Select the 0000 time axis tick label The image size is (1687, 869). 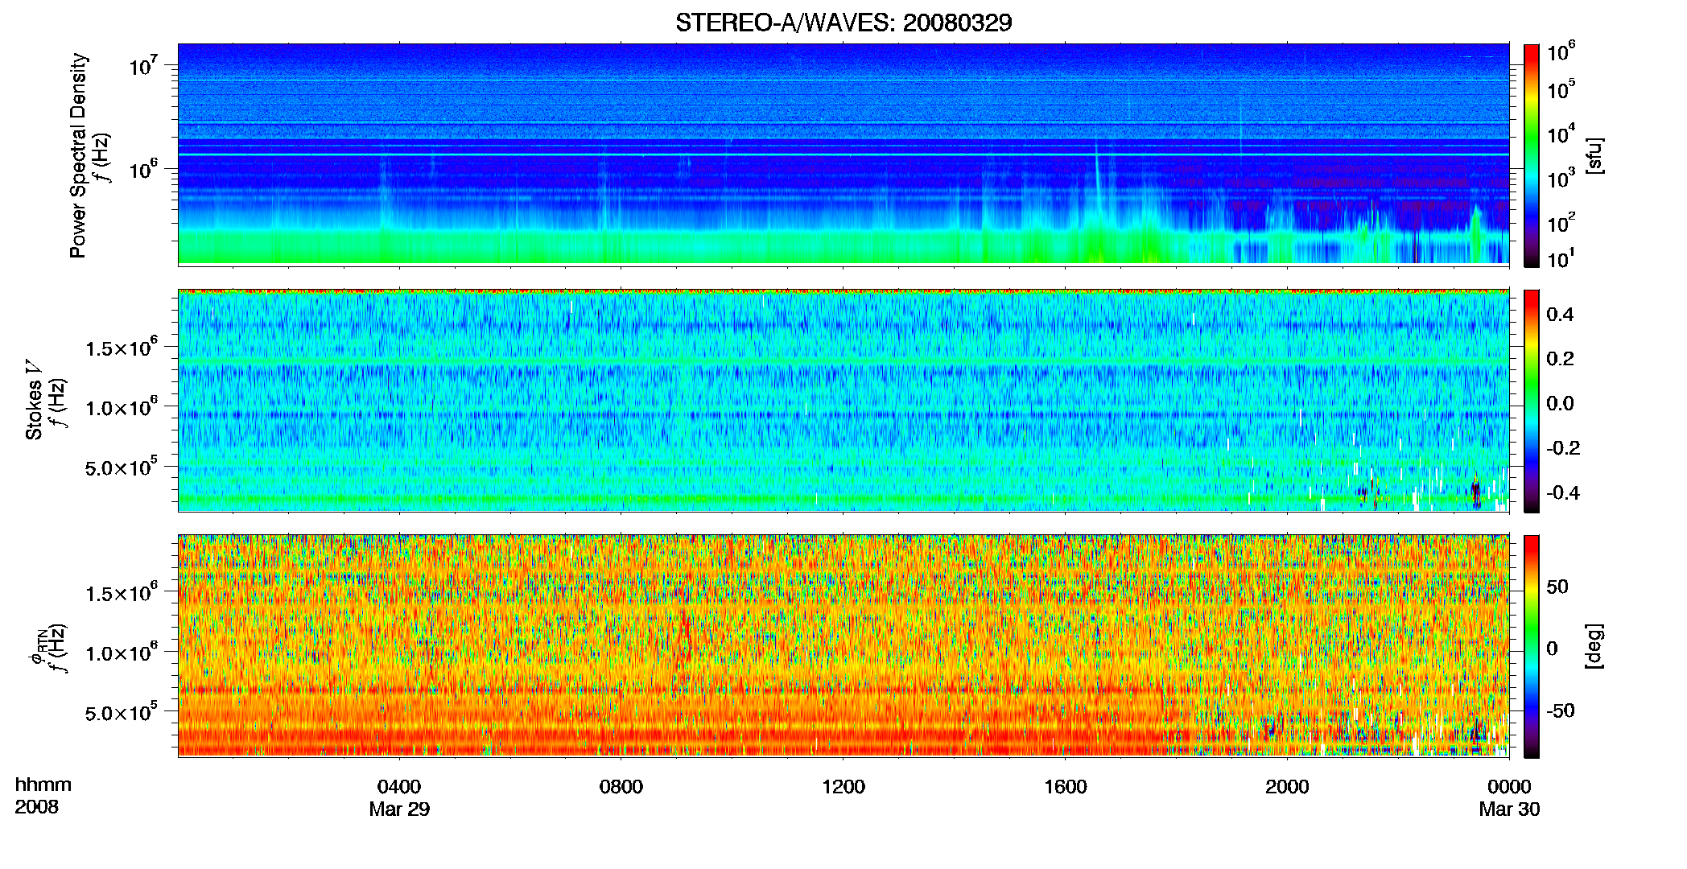pos(1509,787)
